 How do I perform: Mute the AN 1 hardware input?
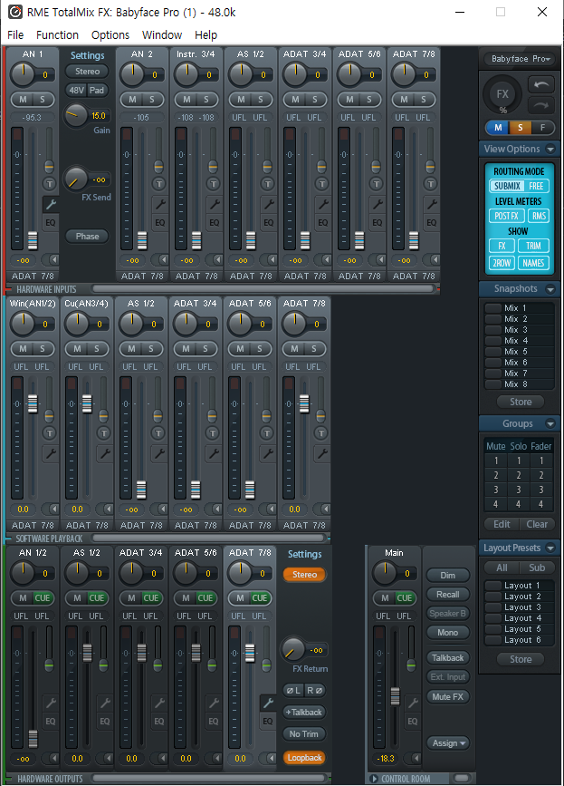click(x=23, y=99)
